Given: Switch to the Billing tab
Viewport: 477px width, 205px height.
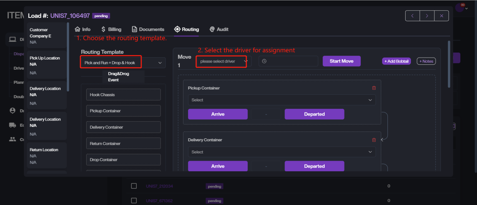Looking at the screenshot, I should coord(111,29).
